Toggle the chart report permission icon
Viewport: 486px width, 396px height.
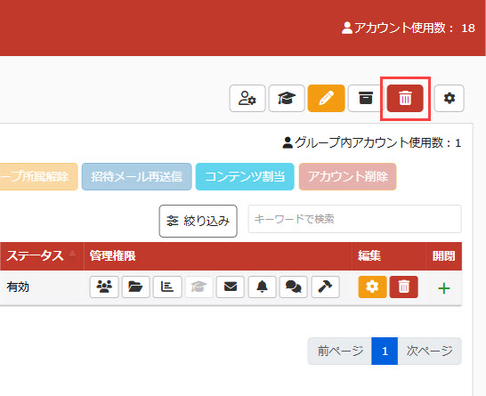click(x=167, y=287)
